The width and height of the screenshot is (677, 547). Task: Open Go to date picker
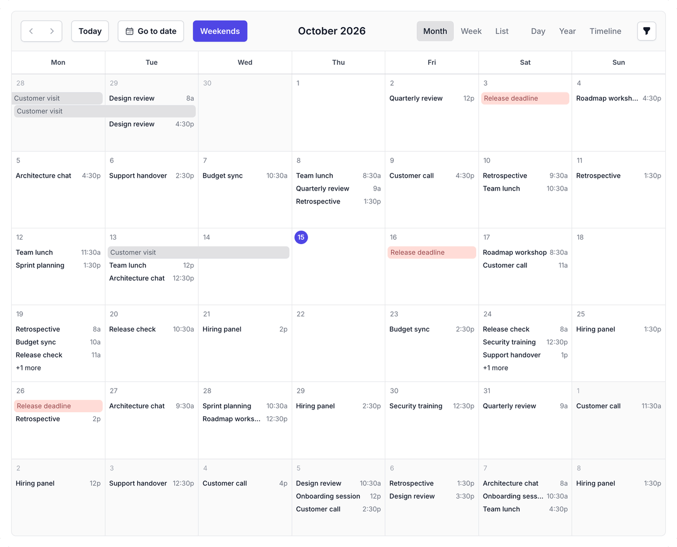click(x=151, y=31)
